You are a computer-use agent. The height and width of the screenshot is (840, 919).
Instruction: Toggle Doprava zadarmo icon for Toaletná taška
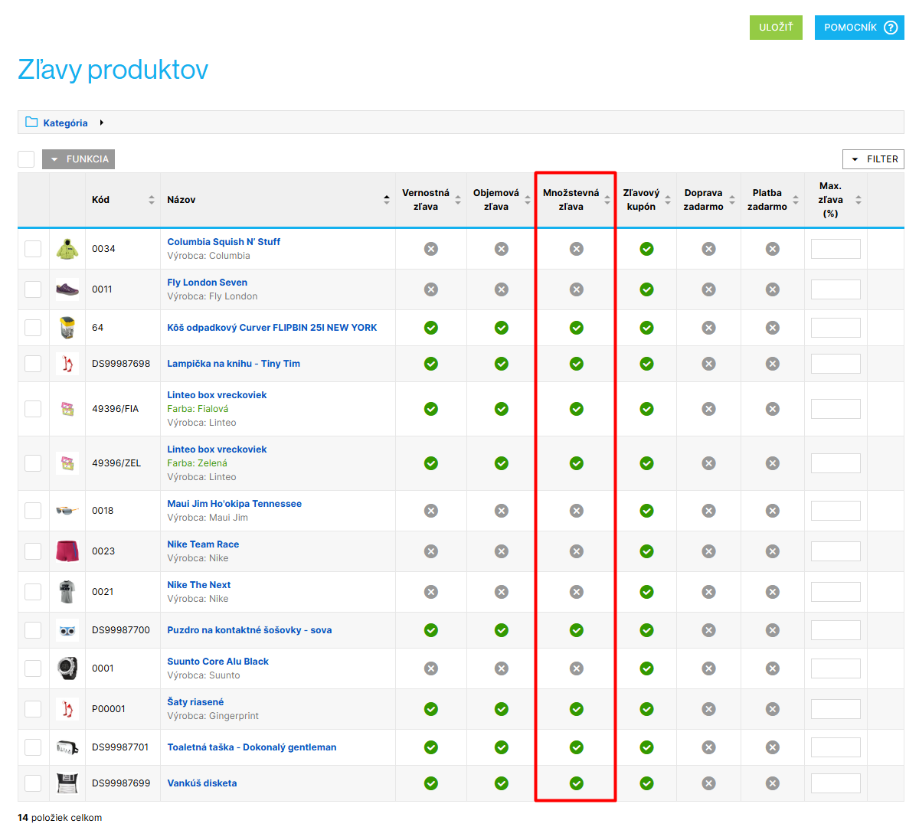click(x=709, y=747)
